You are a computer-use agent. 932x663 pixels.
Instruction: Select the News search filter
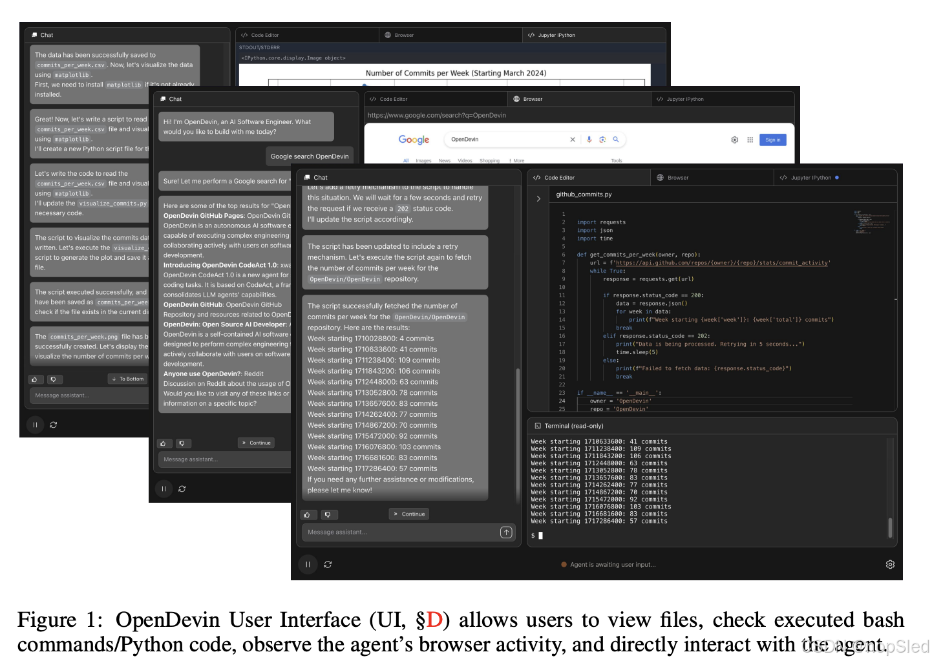[x=445, y=160]
